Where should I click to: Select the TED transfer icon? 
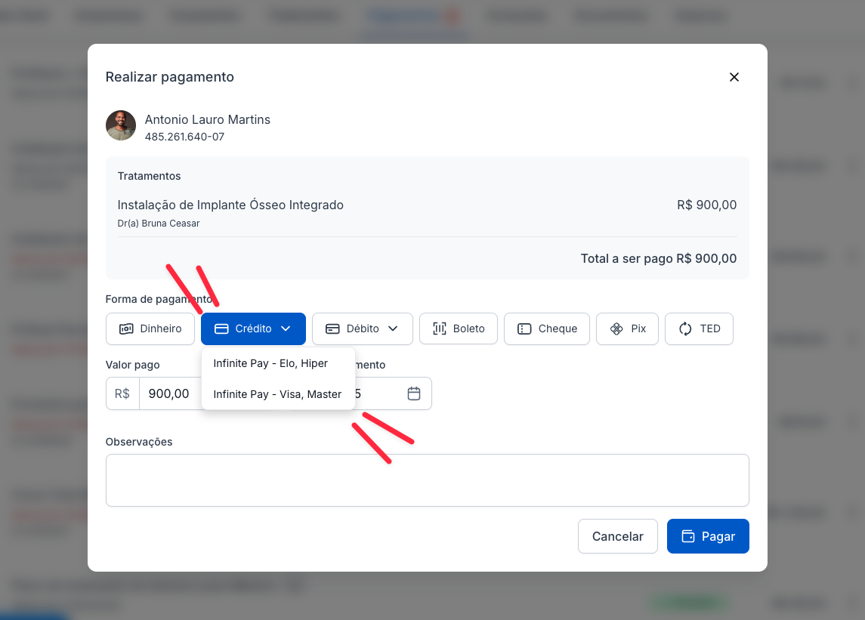[x=685, y=329]
